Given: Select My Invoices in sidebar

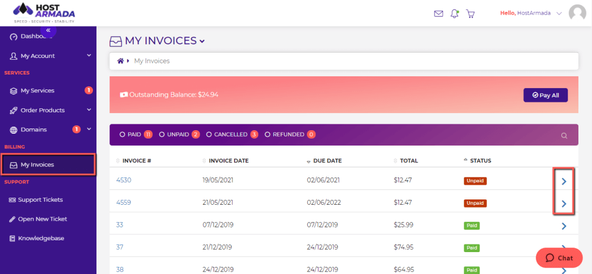Looking at the screenshot, I should (49, 165).
